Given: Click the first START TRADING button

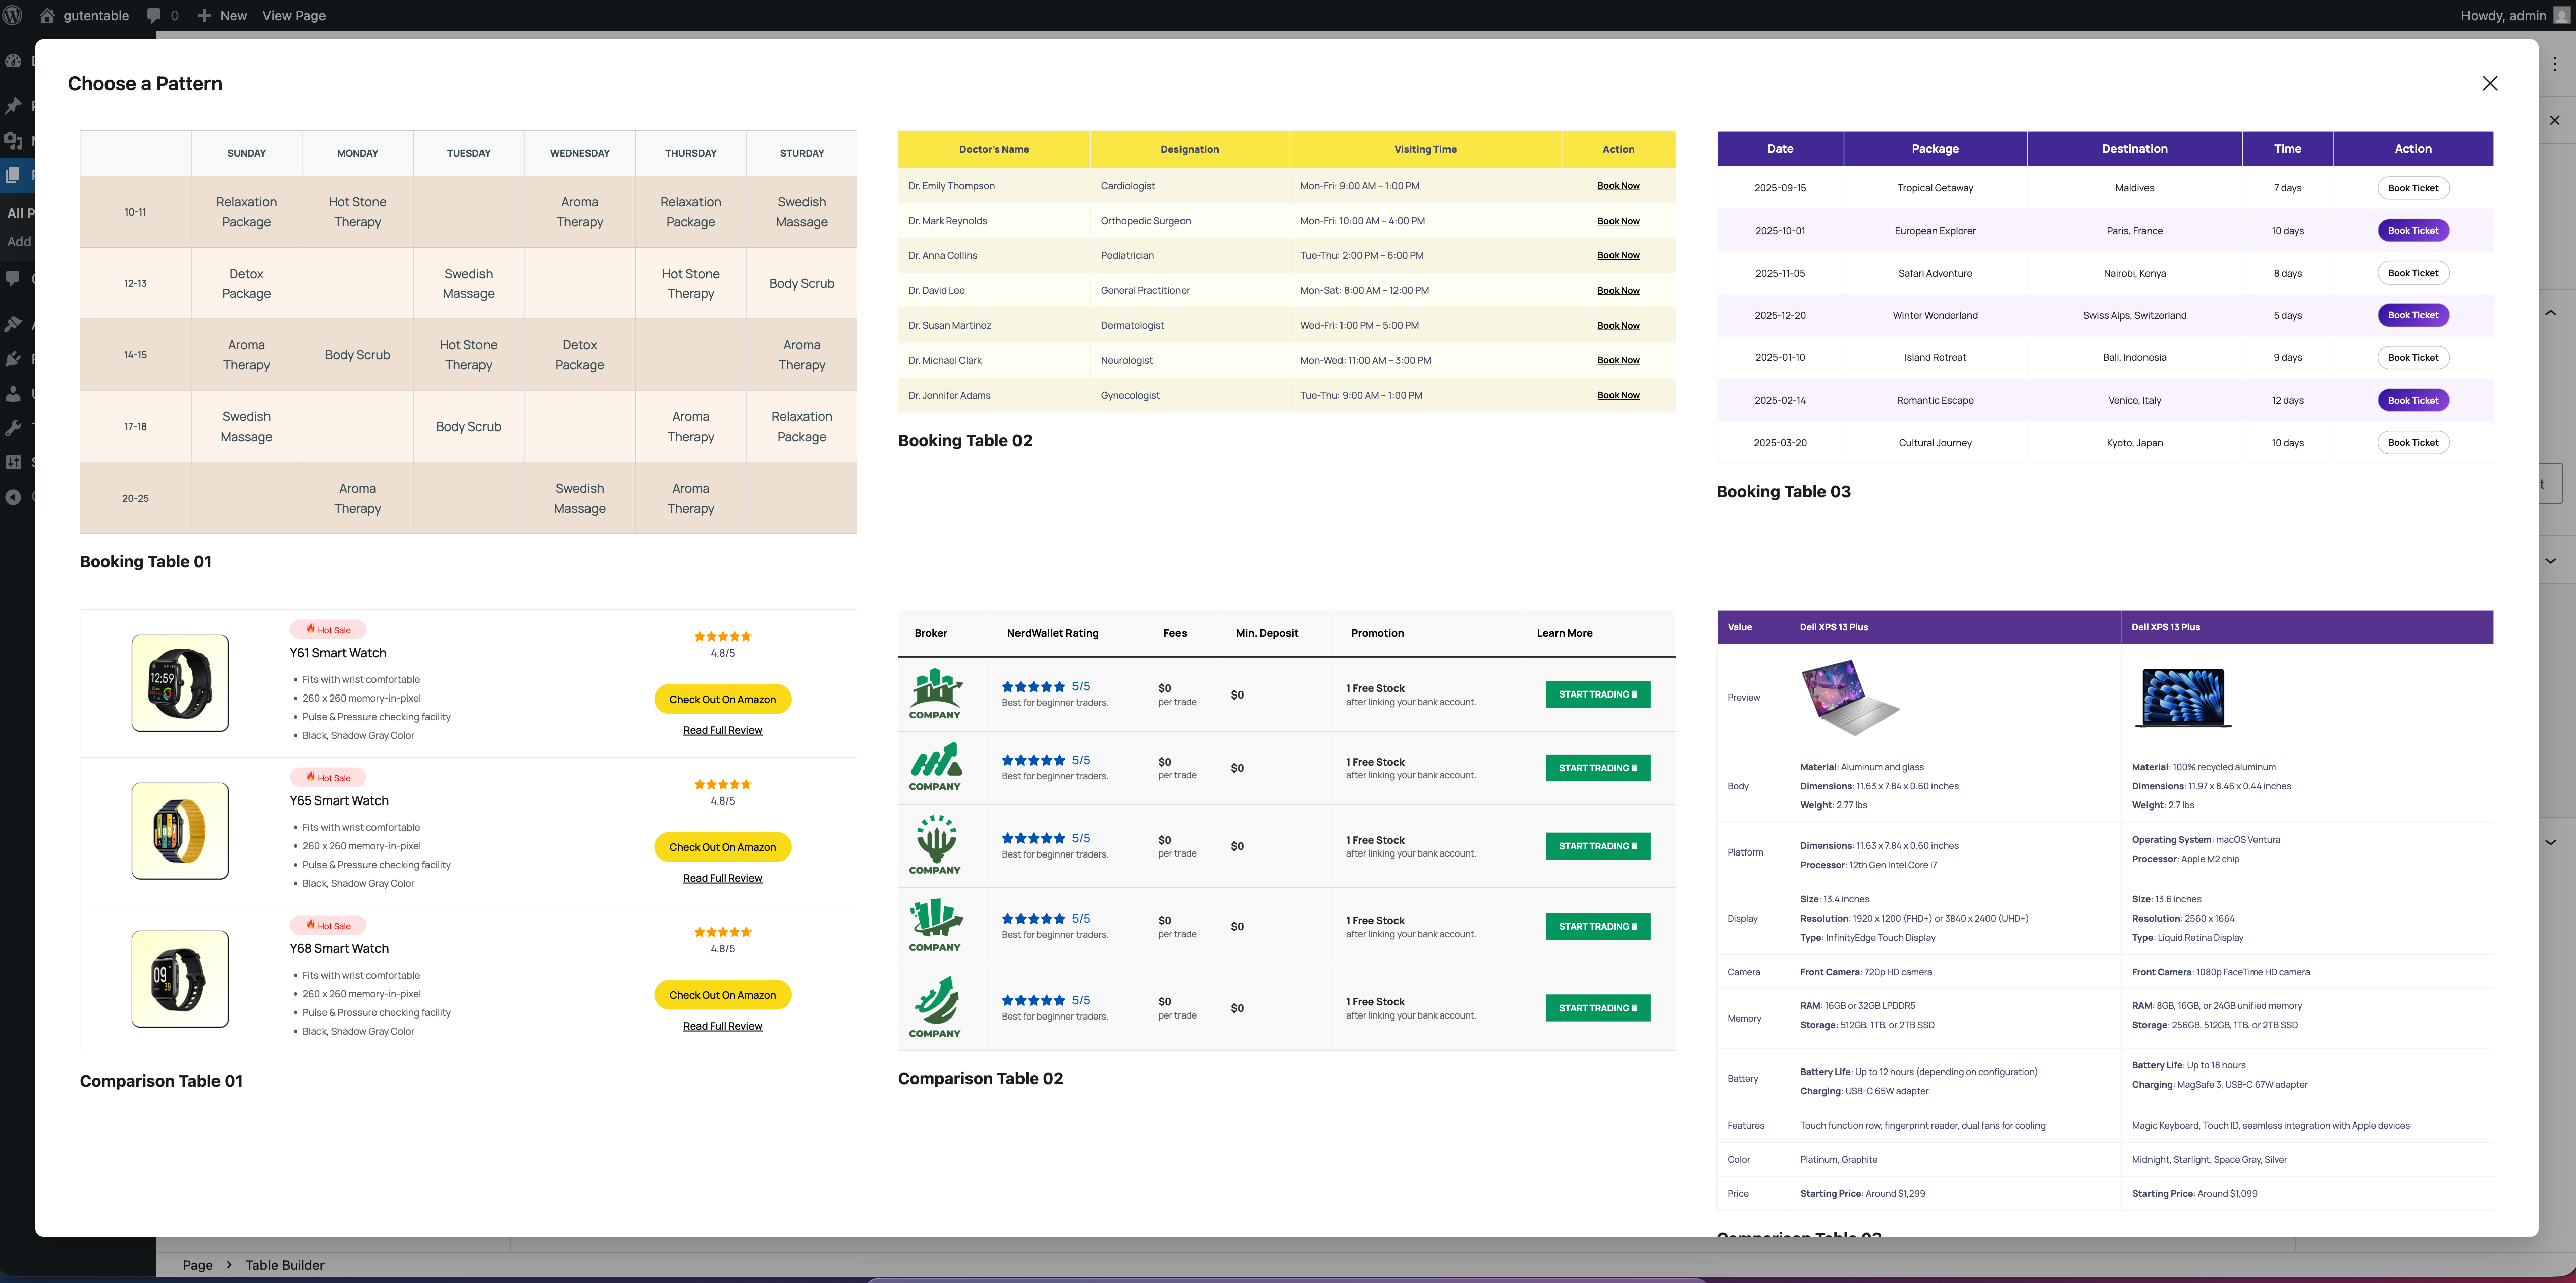Looking at the screenshot, I should pos(1597,694).
